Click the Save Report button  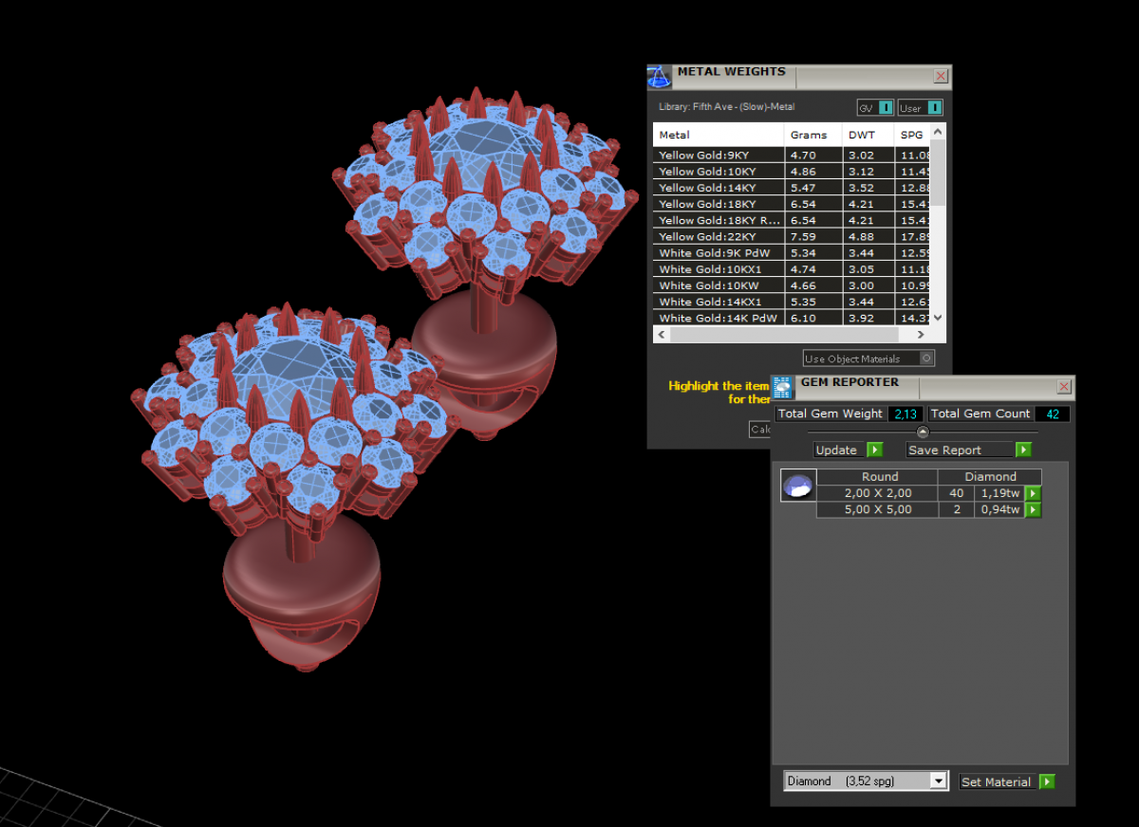pos(968,450)
